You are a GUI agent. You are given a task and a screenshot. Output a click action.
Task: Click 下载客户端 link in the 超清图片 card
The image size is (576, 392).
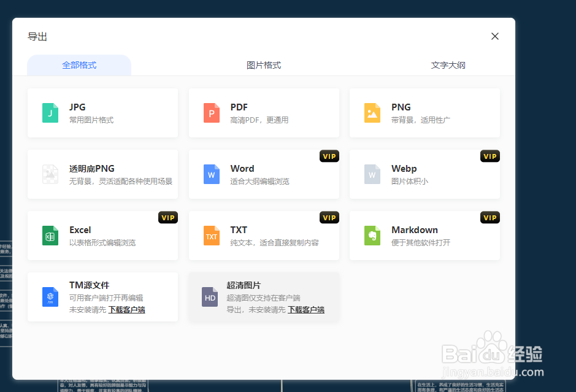click(x=306, y=310)
